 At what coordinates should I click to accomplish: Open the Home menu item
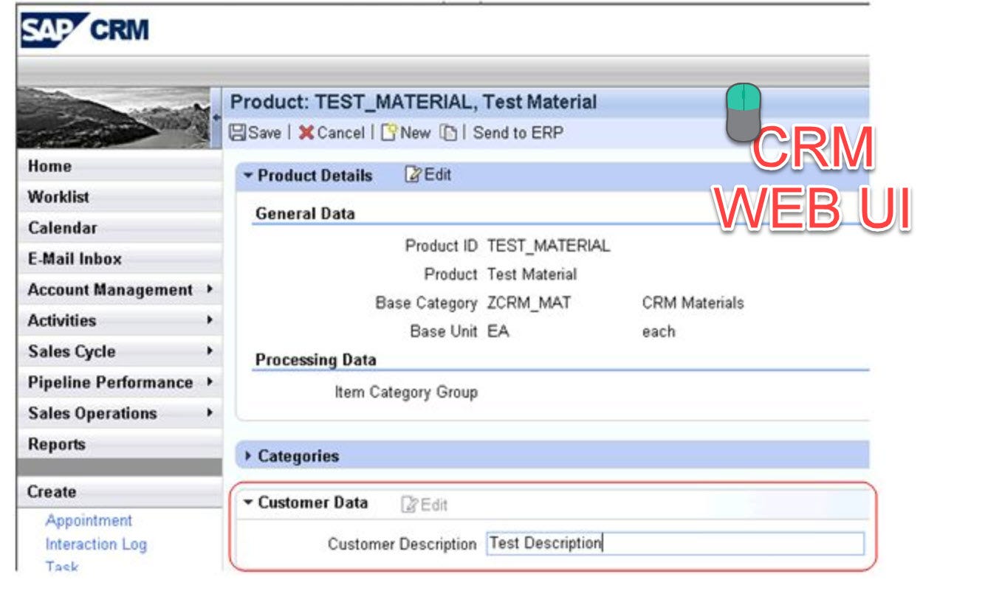(x=49, y=166)
